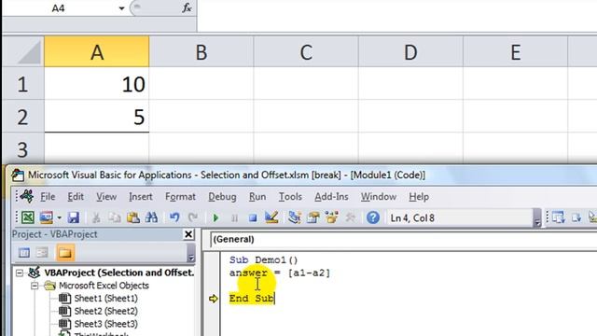This screenshot has width=597, height=336.
Task: Collapse the VBAProject tree node
Action: pos(20,273)
